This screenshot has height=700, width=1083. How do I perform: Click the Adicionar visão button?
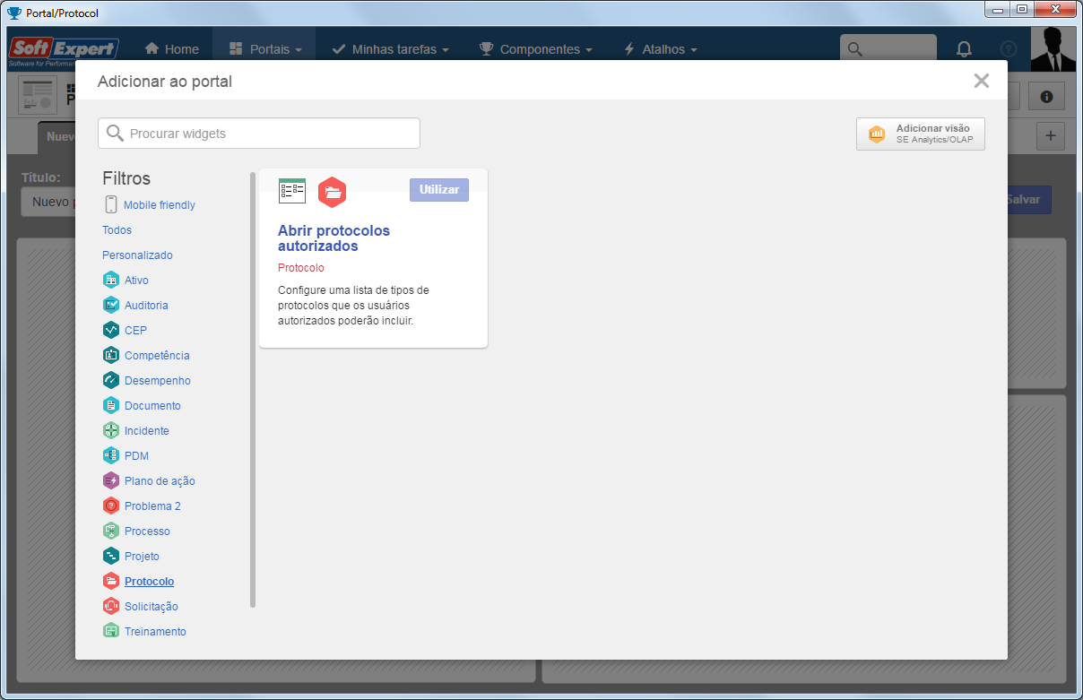921,134
